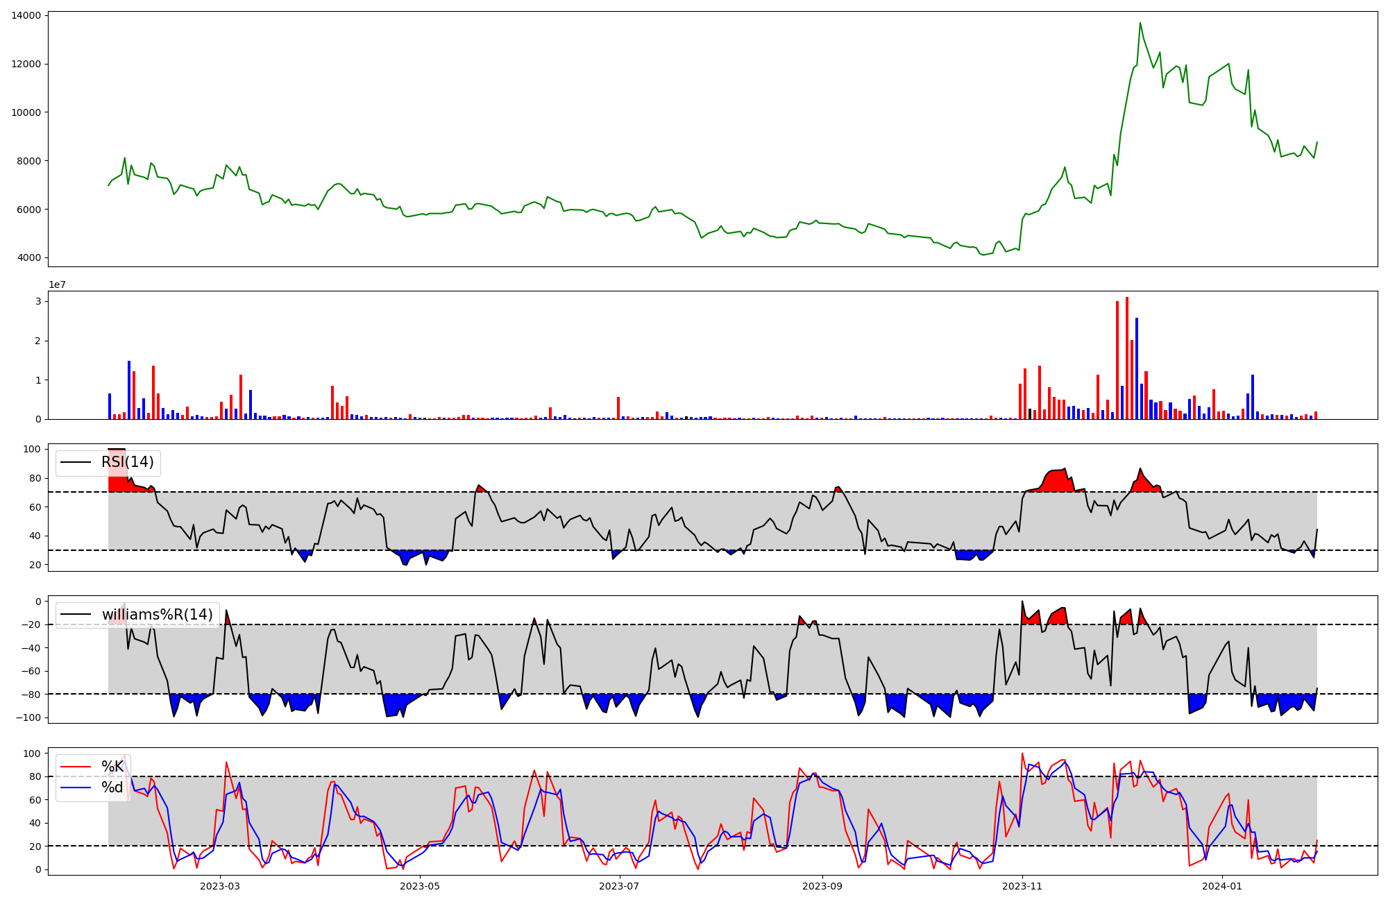Click the 2023-07 date label
1388x902 pixels.
(619, 886)
